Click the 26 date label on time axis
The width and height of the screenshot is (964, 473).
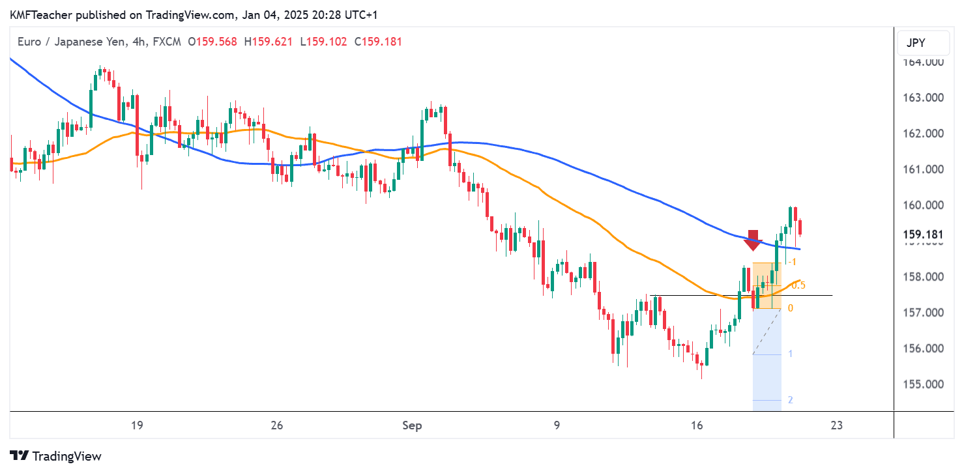point(276,426)
